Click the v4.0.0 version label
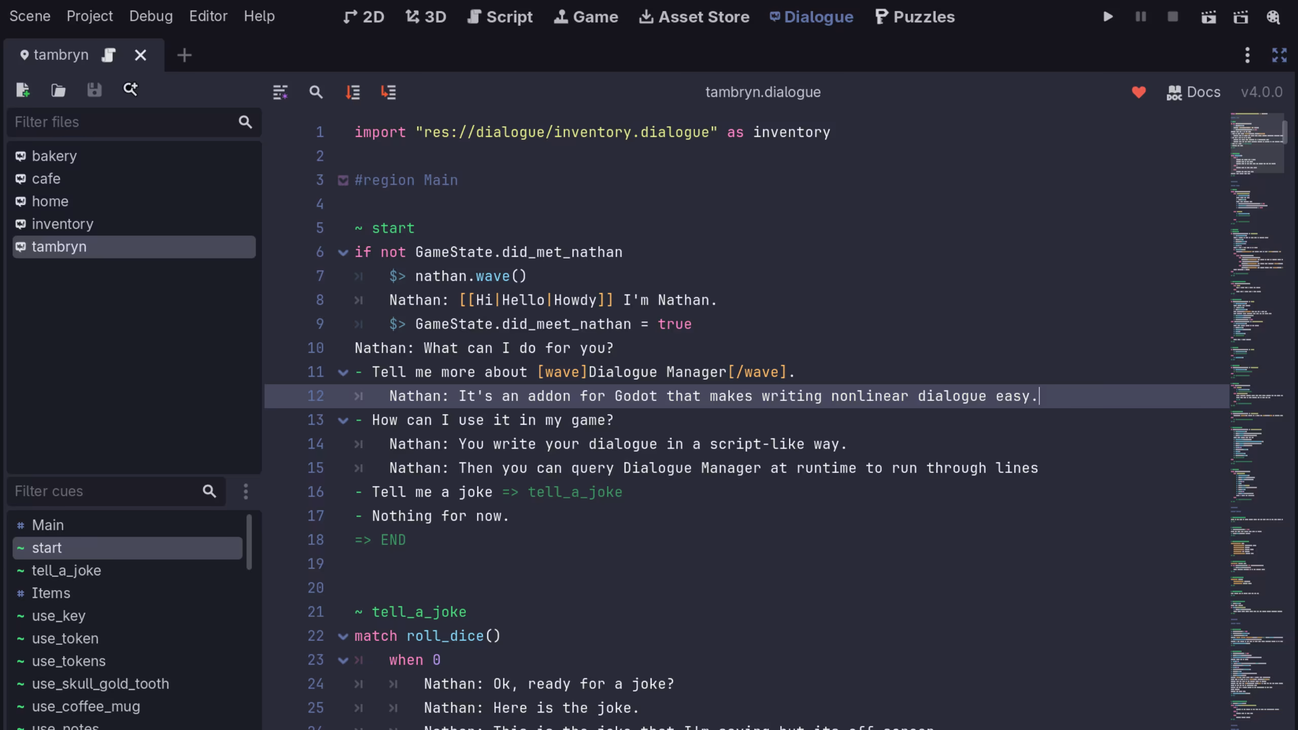Screen dimensions: 1298x730 1261,92
